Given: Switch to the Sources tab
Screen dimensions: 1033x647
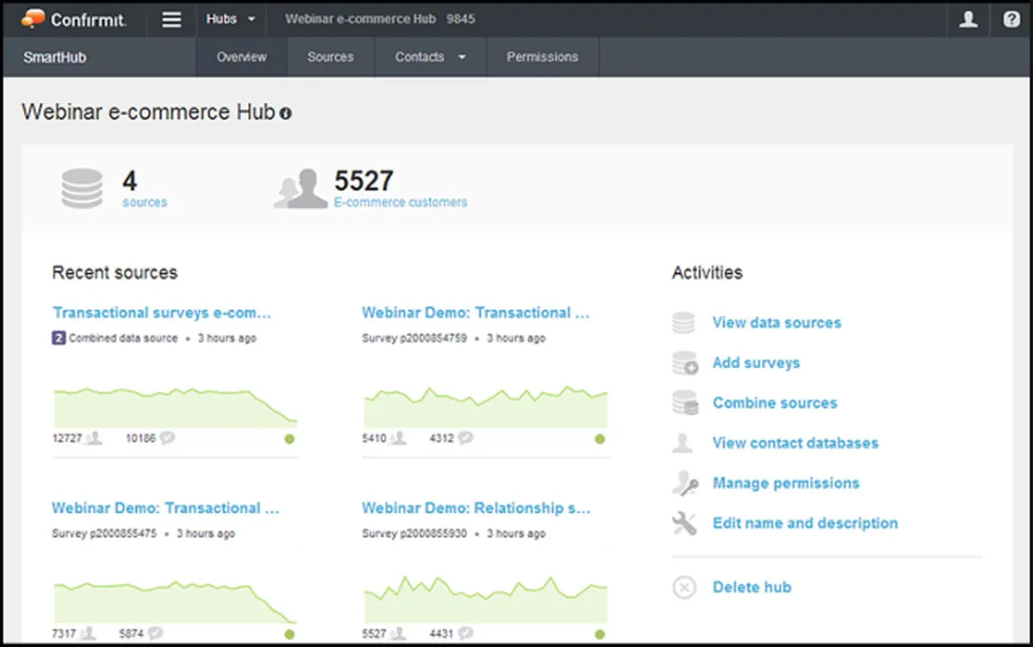Looking at the screenshot, I should point(331,57).
